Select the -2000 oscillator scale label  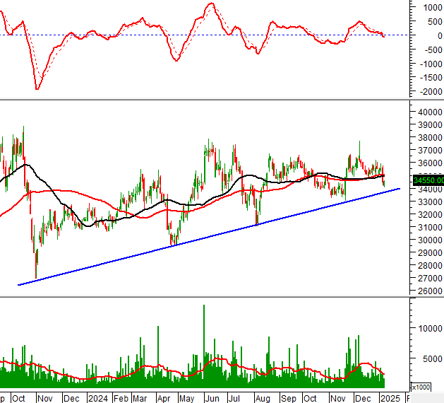click(x=431, y=92)
